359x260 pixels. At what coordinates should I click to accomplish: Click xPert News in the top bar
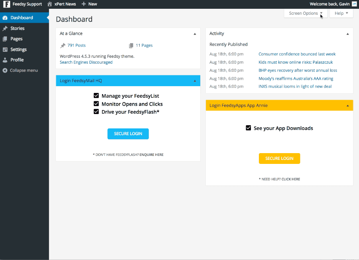65,4
